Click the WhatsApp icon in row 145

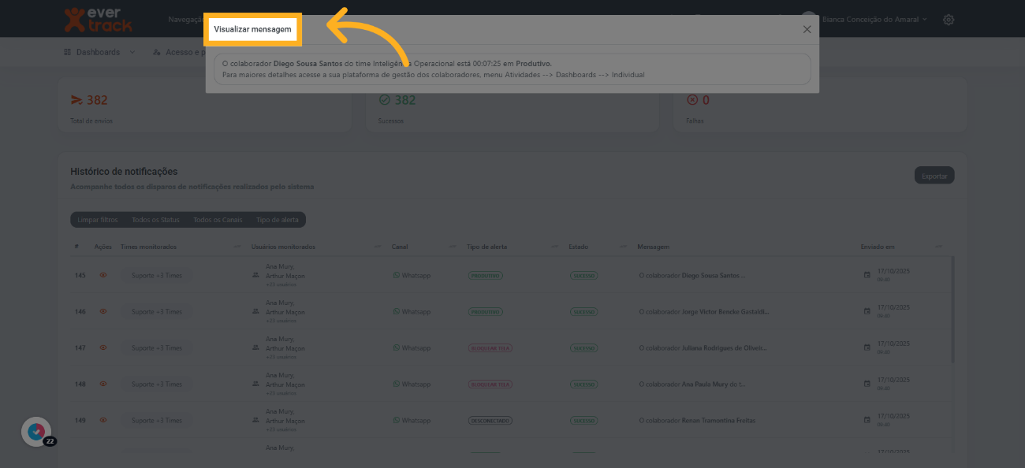coord(397,276)
